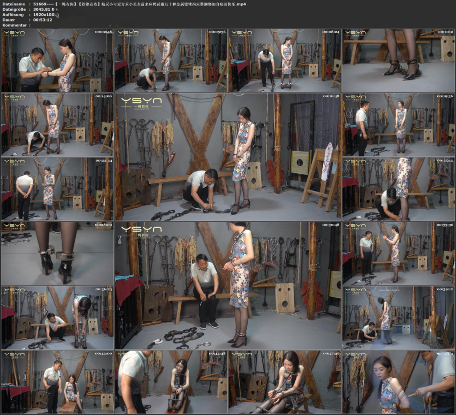Viewport: 456px width, 415px height.
Task: Click the large frame stamped 00:16:48
Action: [x=228, y=157]
